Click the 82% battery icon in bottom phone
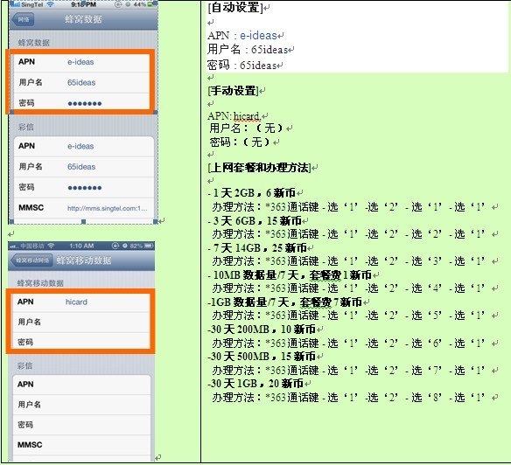The width and height of the screenshot is (511, 465). pyautogui.click(x=149, y=246)
